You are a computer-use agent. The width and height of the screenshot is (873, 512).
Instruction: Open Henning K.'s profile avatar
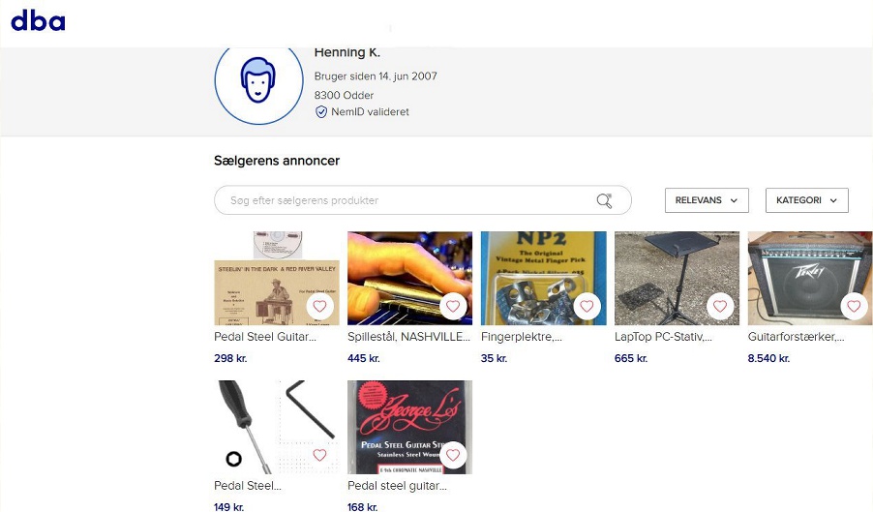[x=258, y=81]
